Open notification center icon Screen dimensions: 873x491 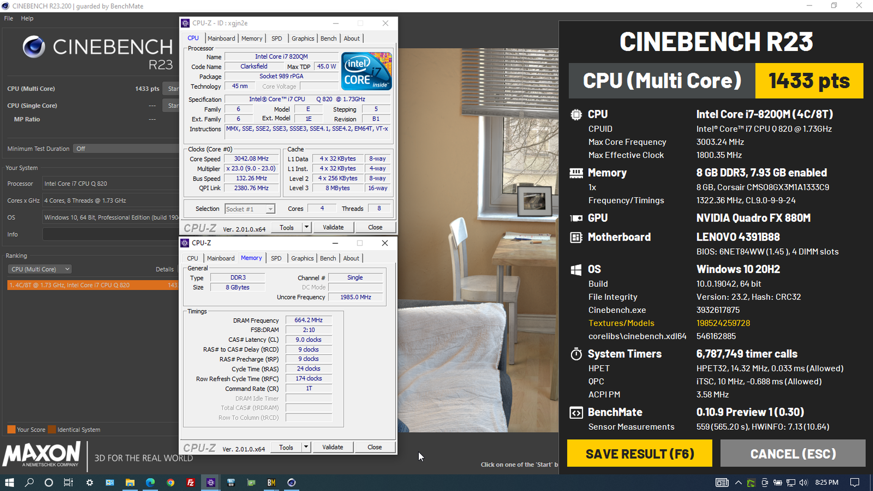[855, 482]
